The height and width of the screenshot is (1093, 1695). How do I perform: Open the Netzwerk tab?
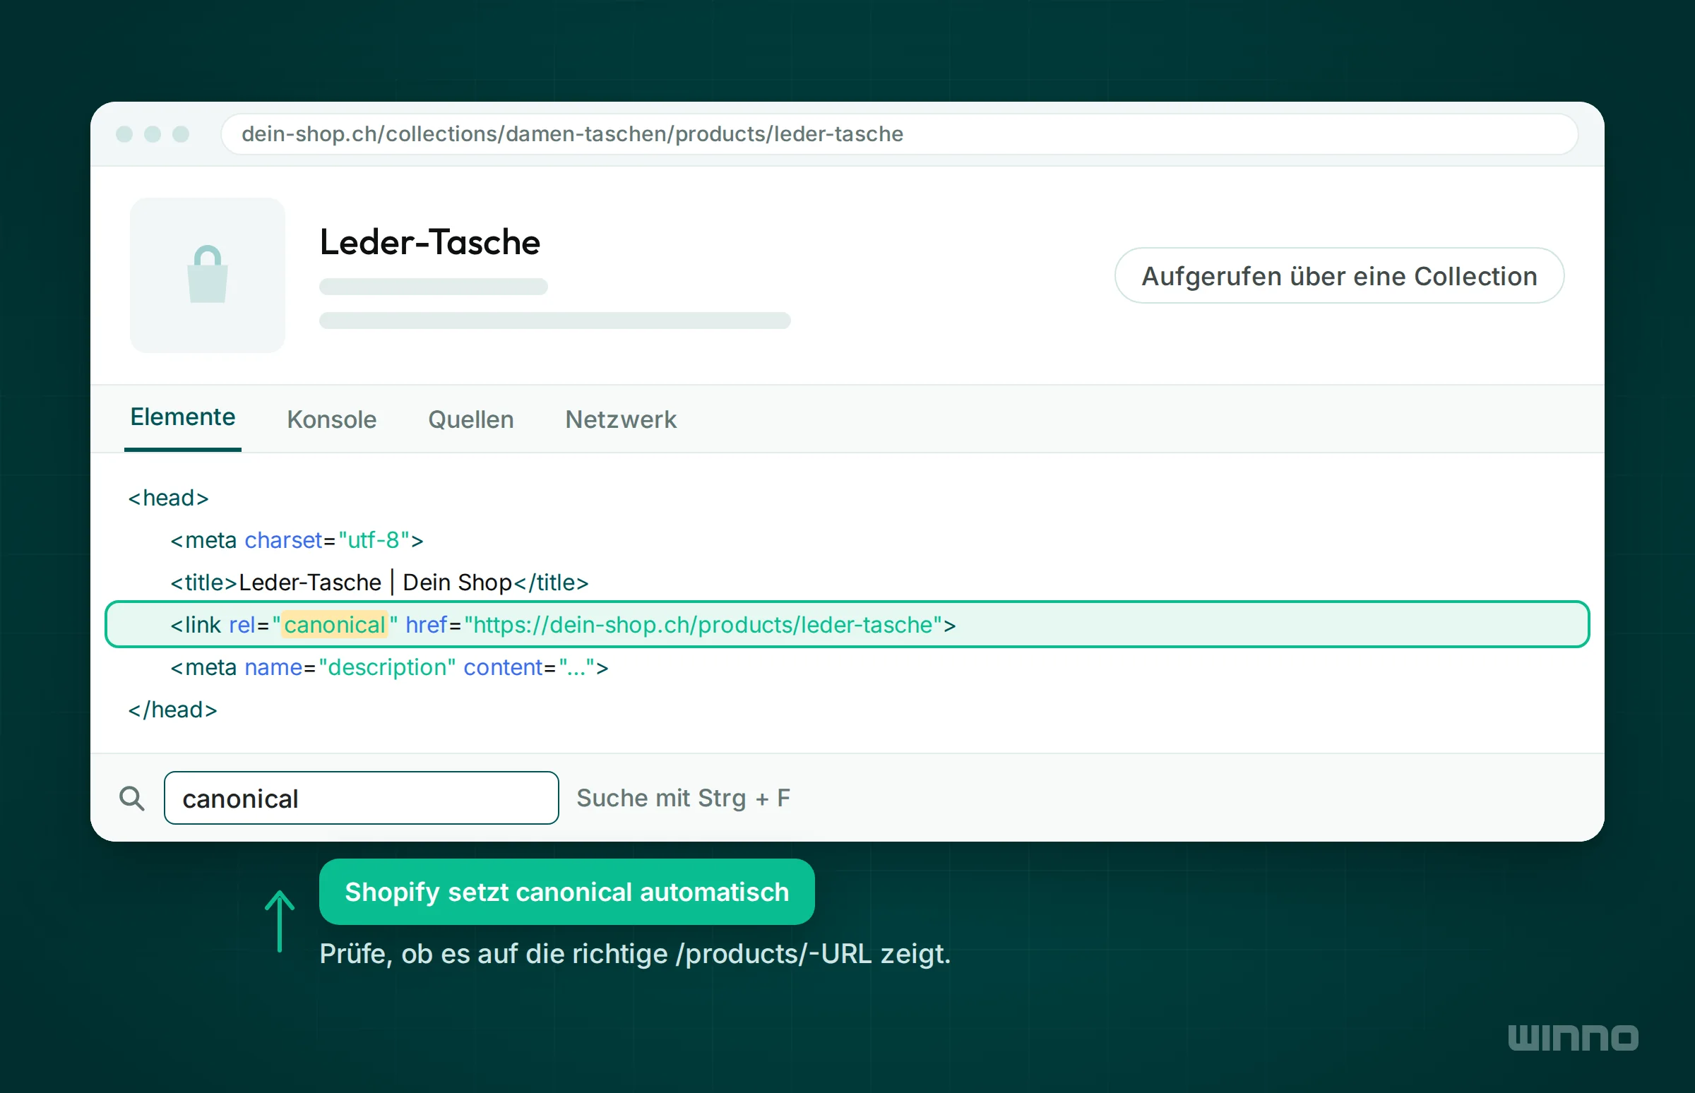click(x=620, y=419)
